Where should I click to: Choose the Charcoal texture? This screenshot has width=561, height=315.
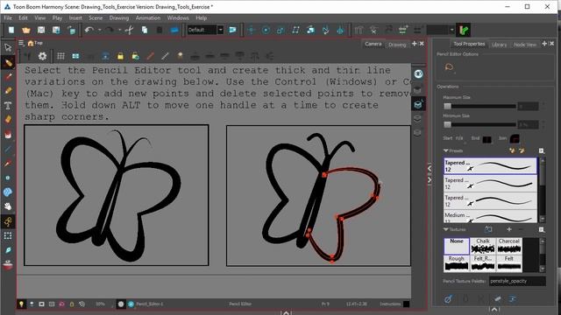(x=508, y=246)
